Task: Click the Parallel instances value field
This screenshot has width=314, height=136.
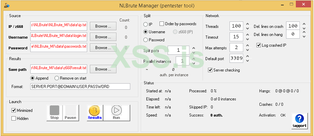Action: pos(182,61)
